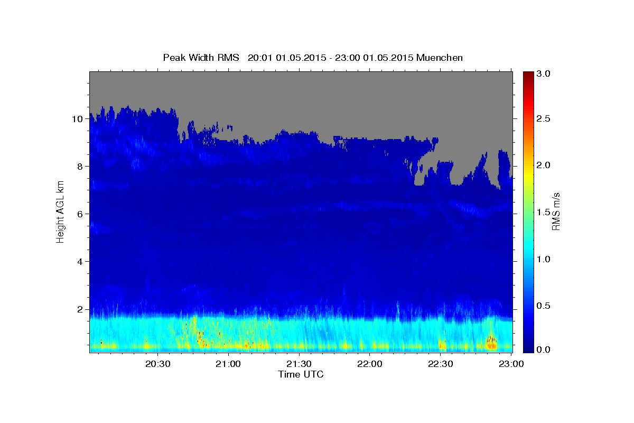Click the 10 km height tick label
Image resolution: width=634 pixels, height=423 pixels.
click(x=77, y=119)
